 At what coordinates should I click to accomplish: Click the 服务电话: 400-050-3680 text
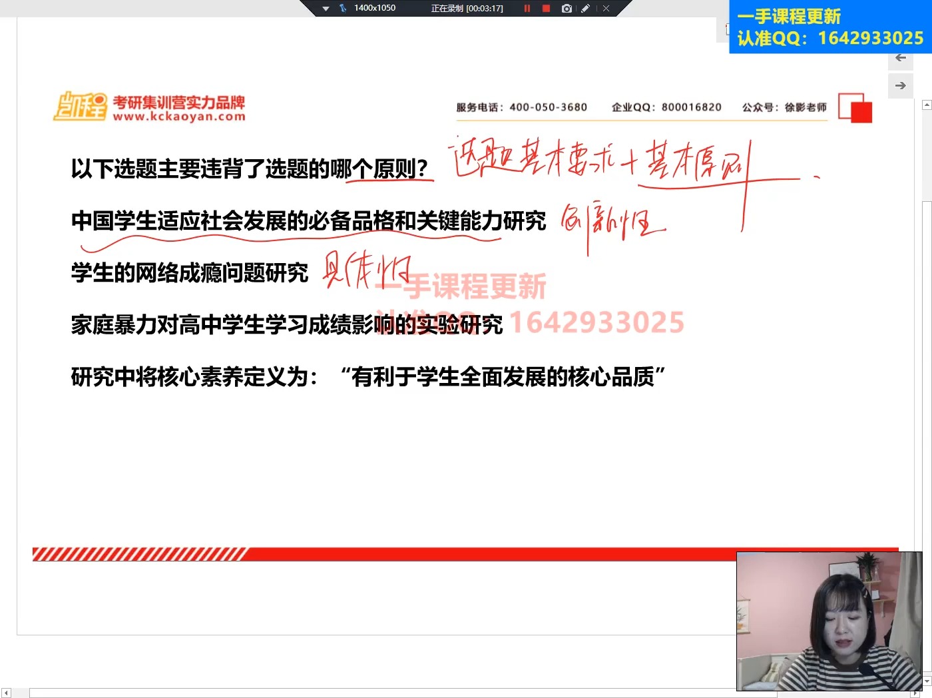tap(521, 107)
